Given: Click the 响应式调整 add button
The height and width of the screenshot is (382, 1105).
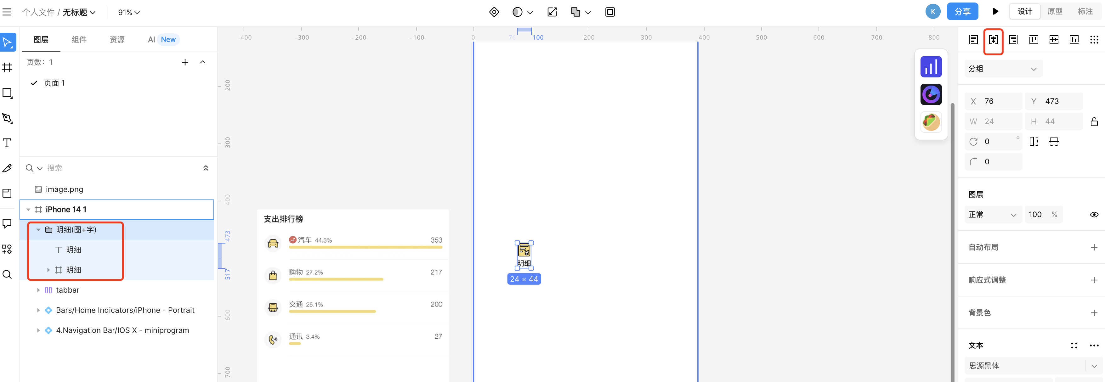Looking at the screenshot, I should [x=1094, y=280].
